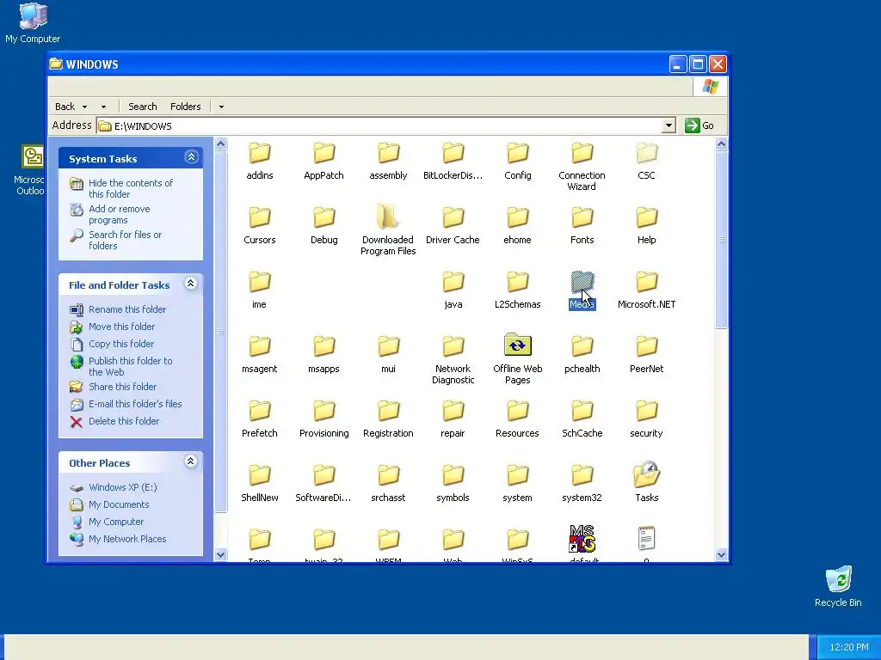881x660 pixels.
Task: Select the system32 folder
Action: pyautogui.click(x=582, y=484)
